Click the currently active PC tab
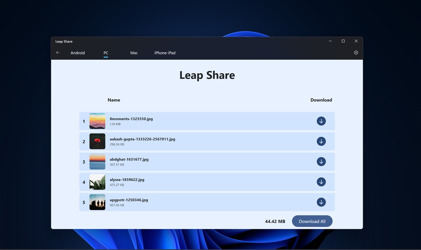 106,53
